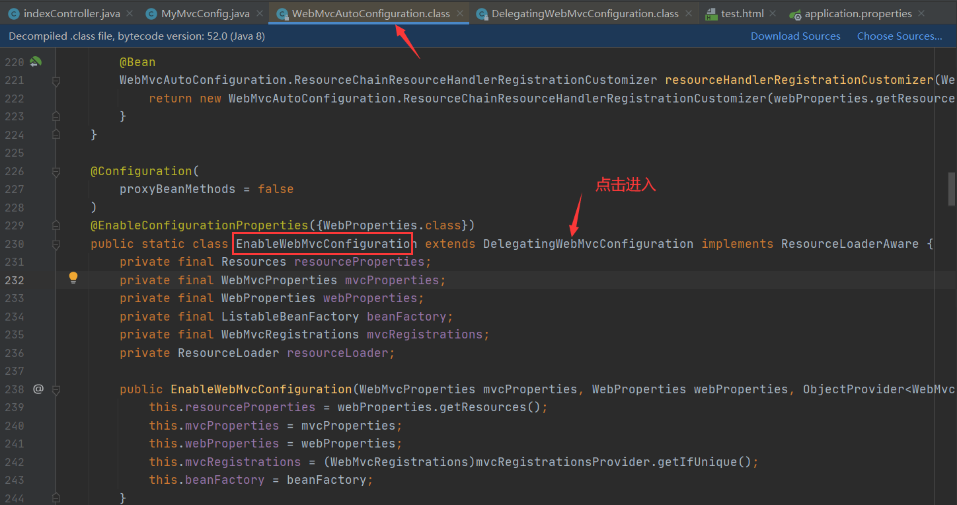Click the EnableWebMvcConfiguration constructor name on line 238

pos(261,389)
